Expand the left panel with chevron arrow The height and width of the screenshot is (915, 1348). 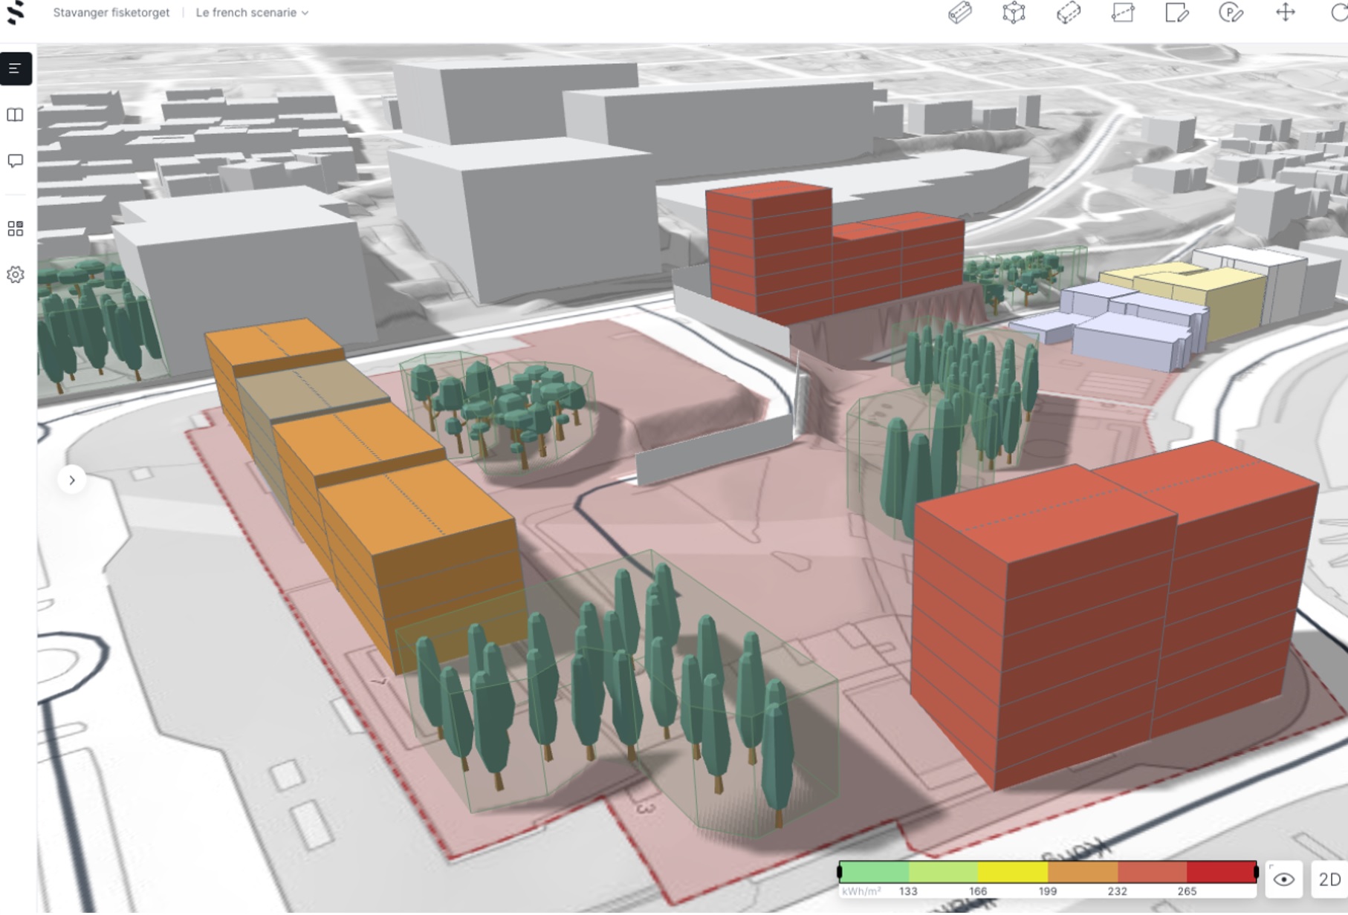point(72,481)
